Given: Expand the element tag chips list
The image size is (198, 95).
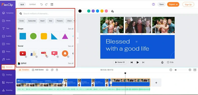Looking at the screenshot, I should coord(74,21).
